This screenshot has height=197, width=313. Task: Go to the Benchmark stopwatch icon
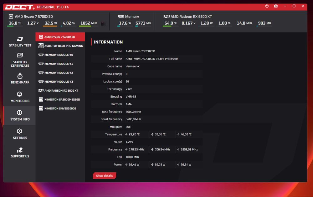tap(20, 76)
